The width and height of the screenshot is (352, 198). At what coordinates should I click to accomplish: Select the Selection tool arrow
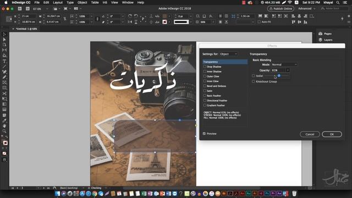click(4, 34)
